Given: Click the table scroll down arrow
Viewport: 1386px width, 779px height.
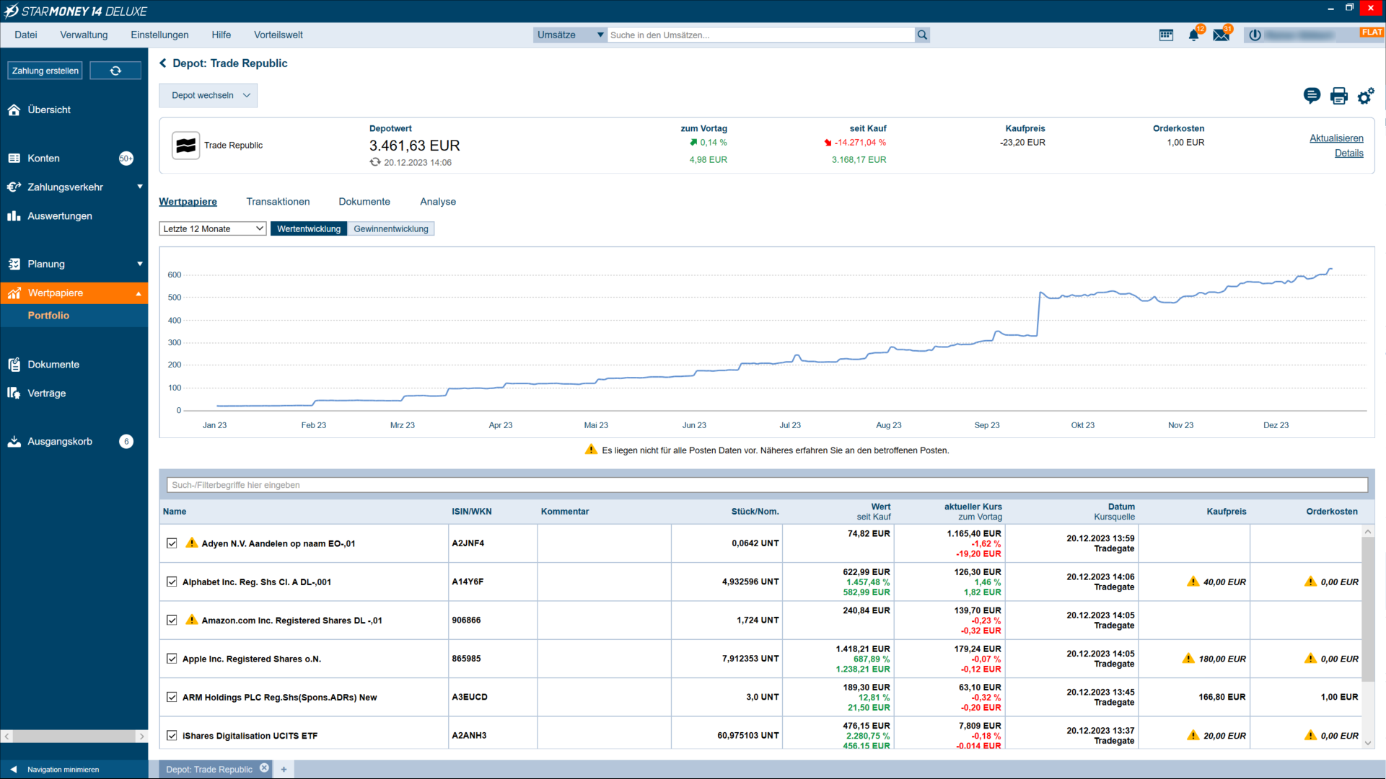Looking at the screenshot, I should point(1368,743).
